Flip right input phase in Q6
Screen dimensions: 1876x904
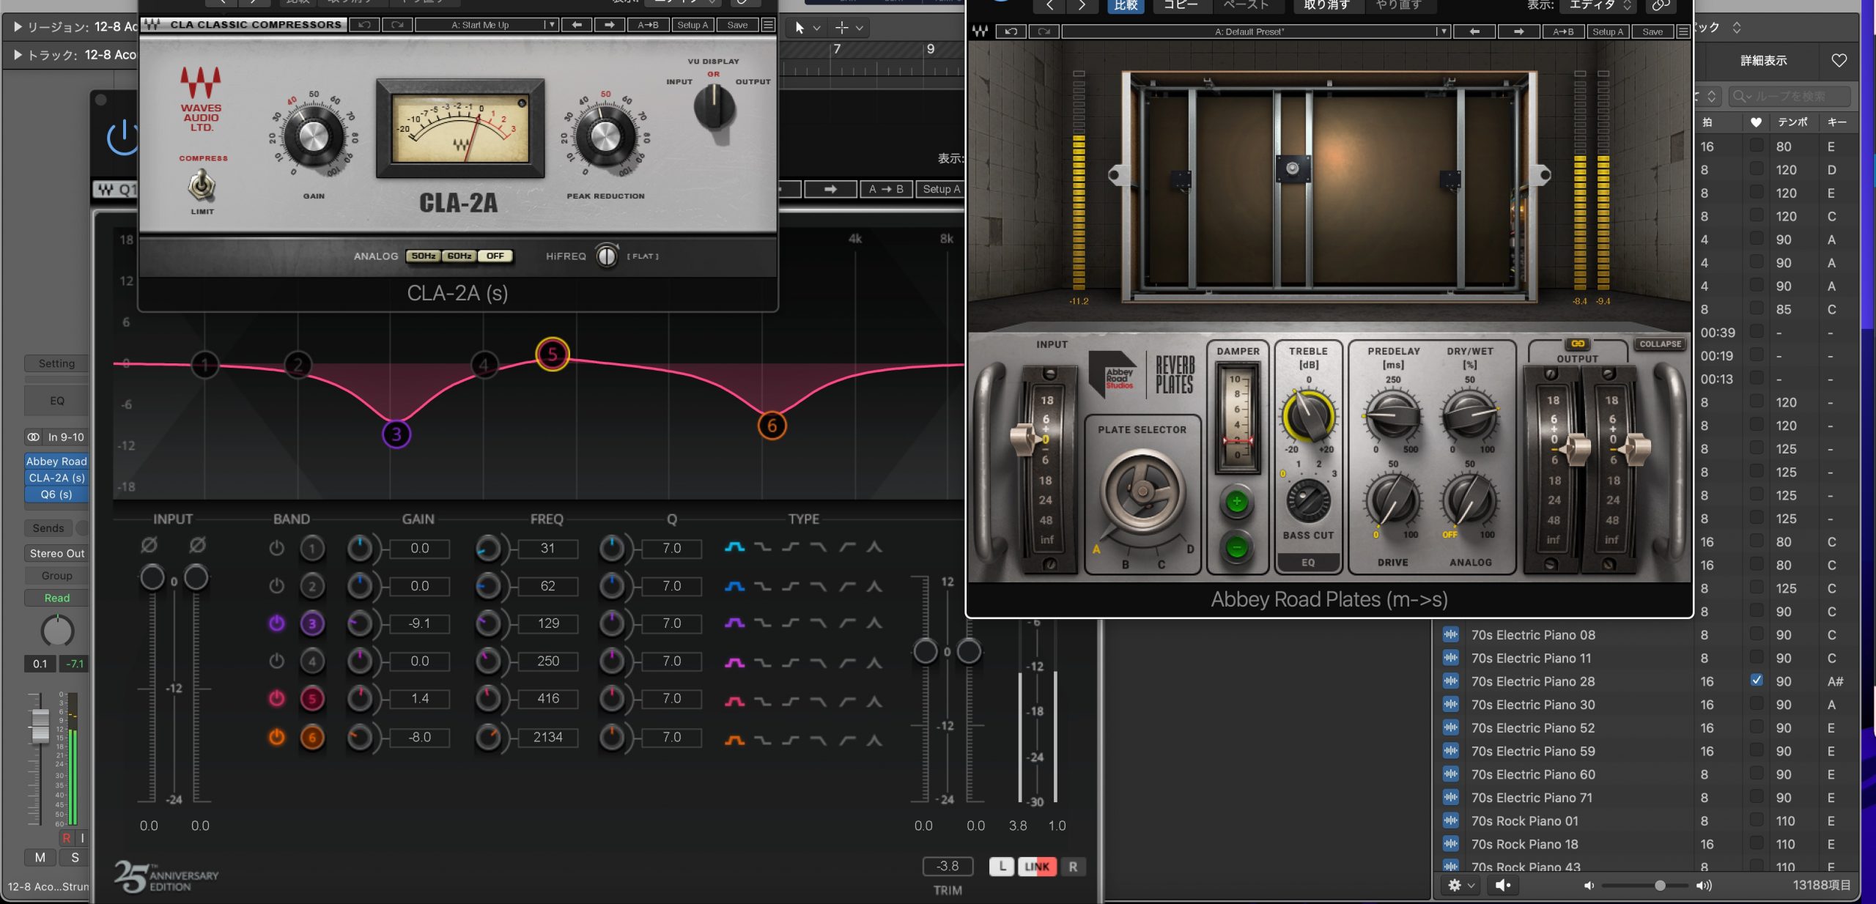point(197,545)
